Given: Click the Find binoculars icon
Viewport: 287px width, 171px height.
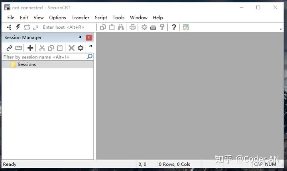Looking at the screenshot, I should pyautogui.click(x=121, y=27).
